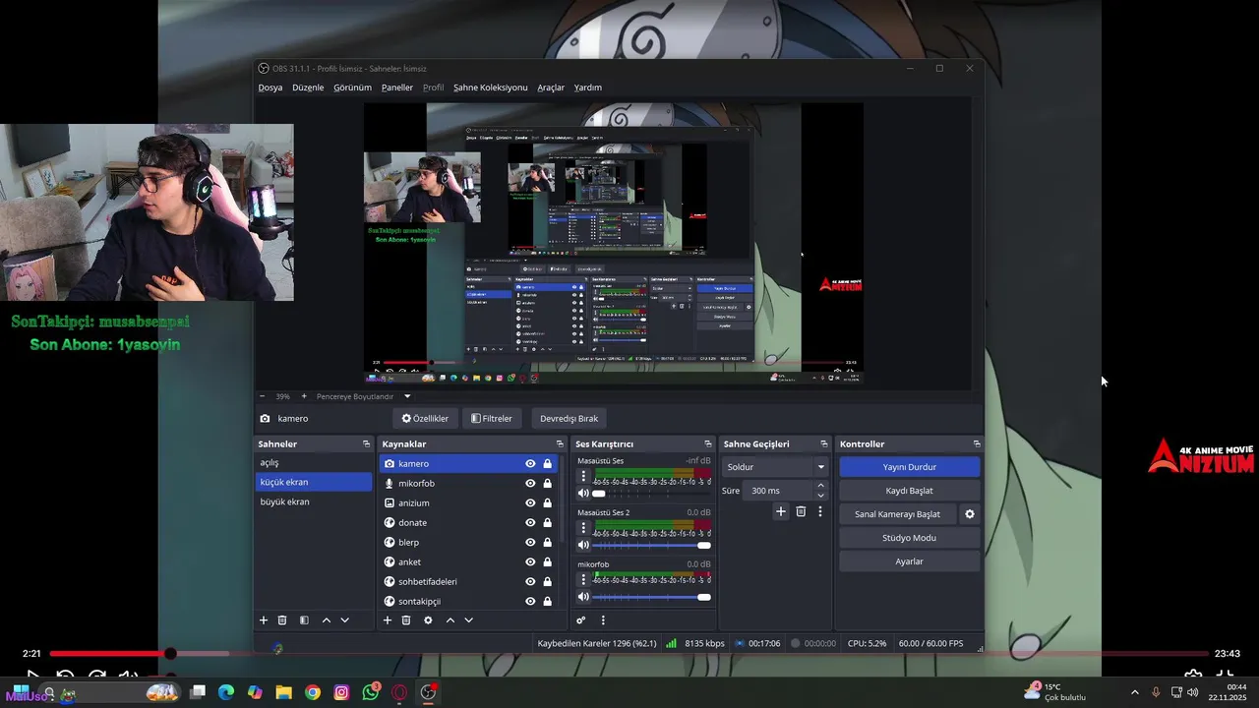
Task: Unlock the anizium source lock icon
Action: (x=548, y=502)
